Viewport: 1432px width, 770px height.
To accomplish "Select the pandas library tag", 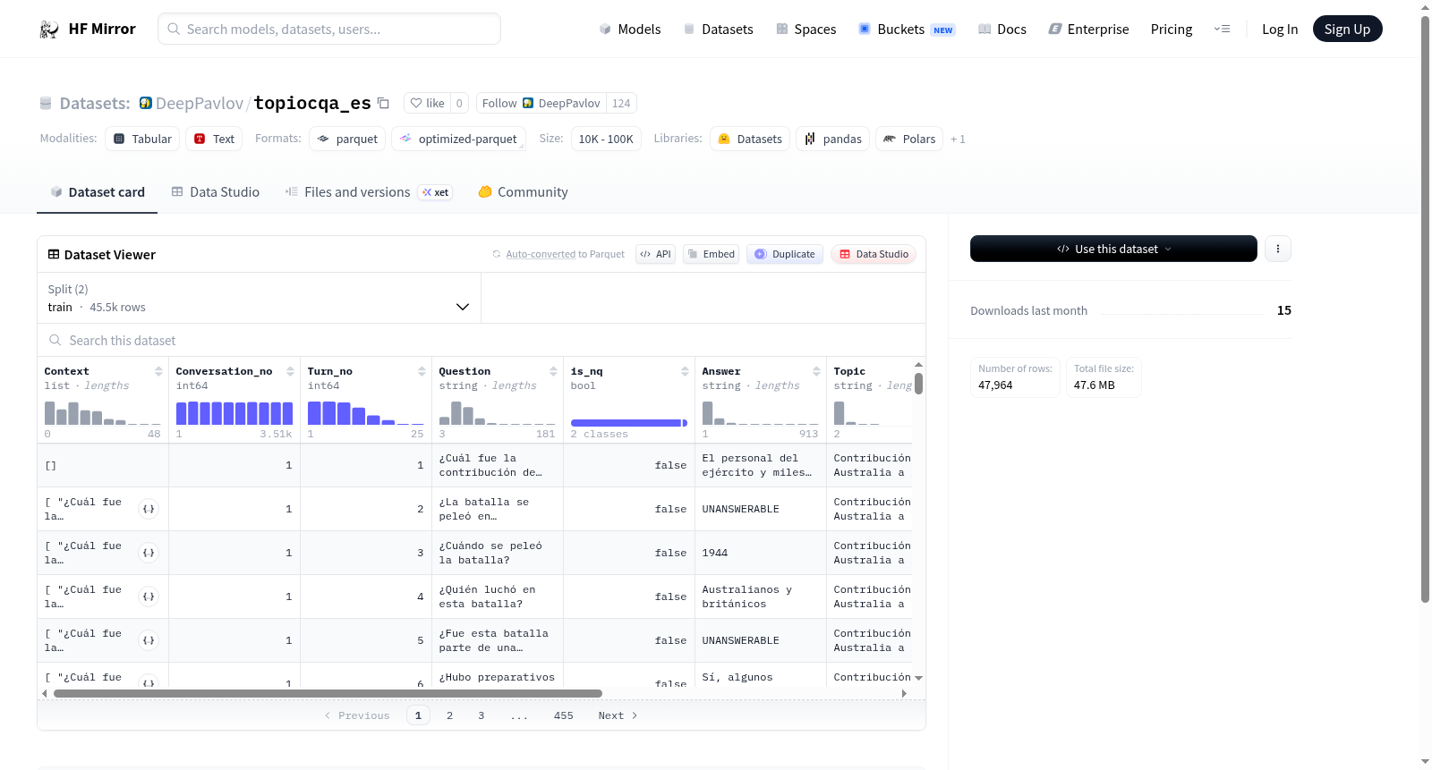I will tap(832, 139).
